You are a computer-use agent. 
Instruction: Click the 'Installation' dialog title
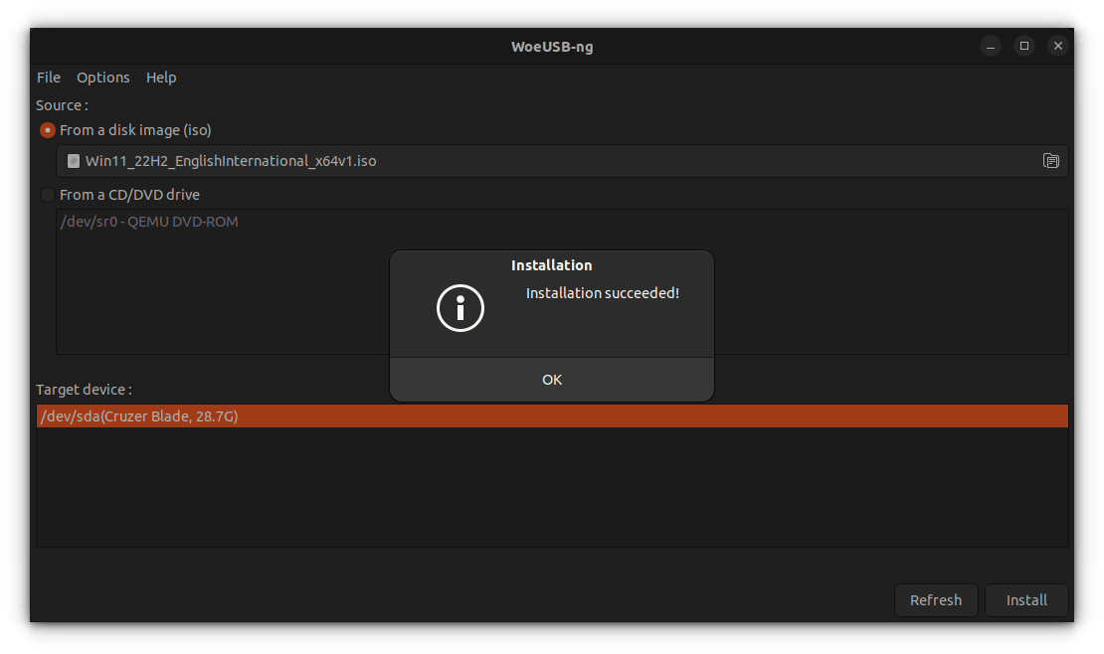pyautogui.click(x=552, y=265)
